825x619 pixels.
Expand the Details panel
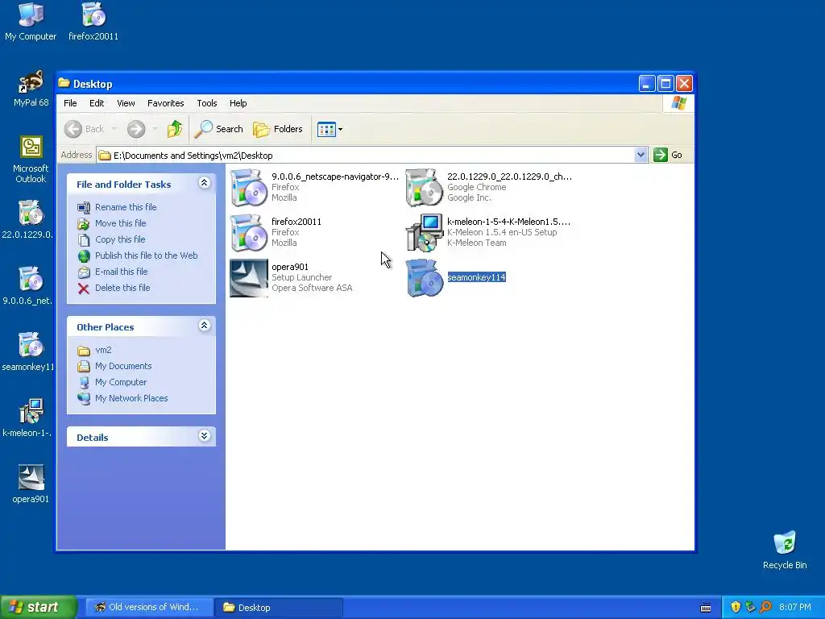204,436
